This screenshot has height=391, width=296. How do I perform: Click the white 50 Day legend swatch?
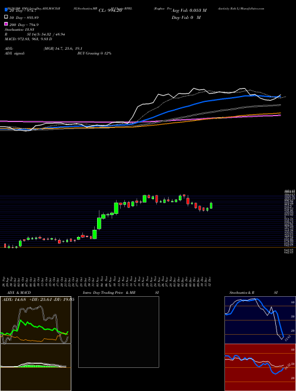tap(6, 17)
